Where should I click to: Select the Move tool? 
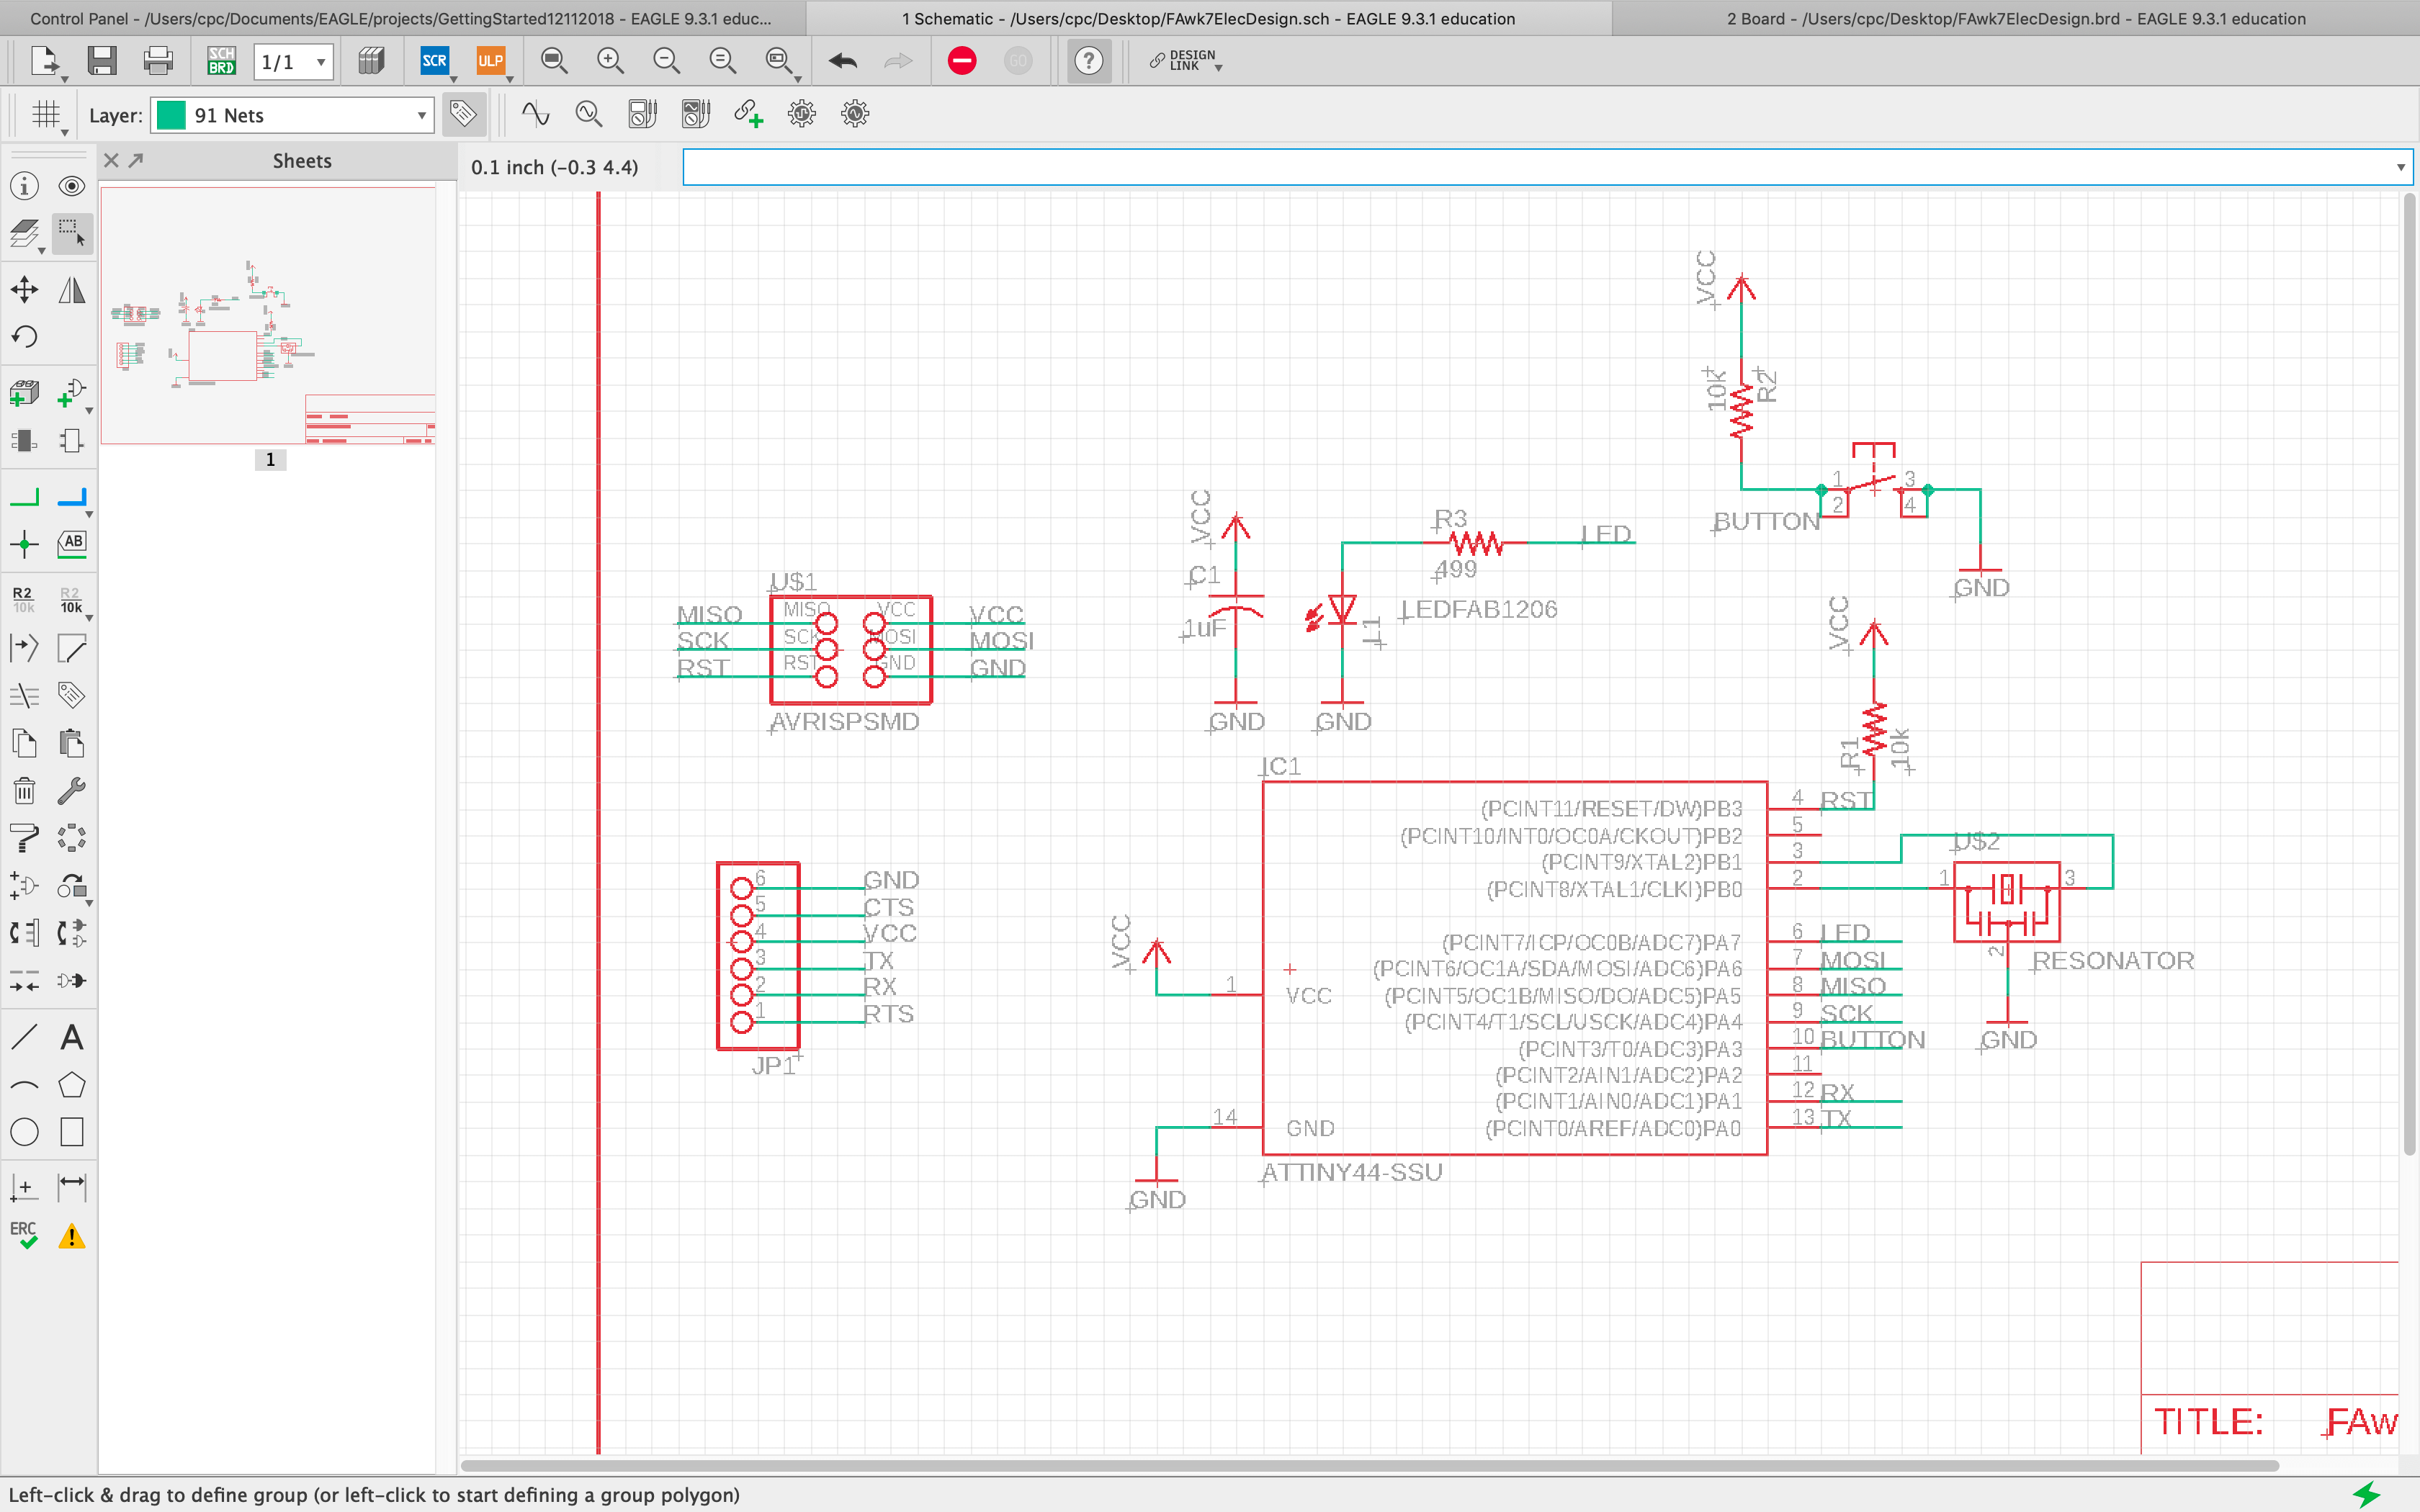(24, 289)
